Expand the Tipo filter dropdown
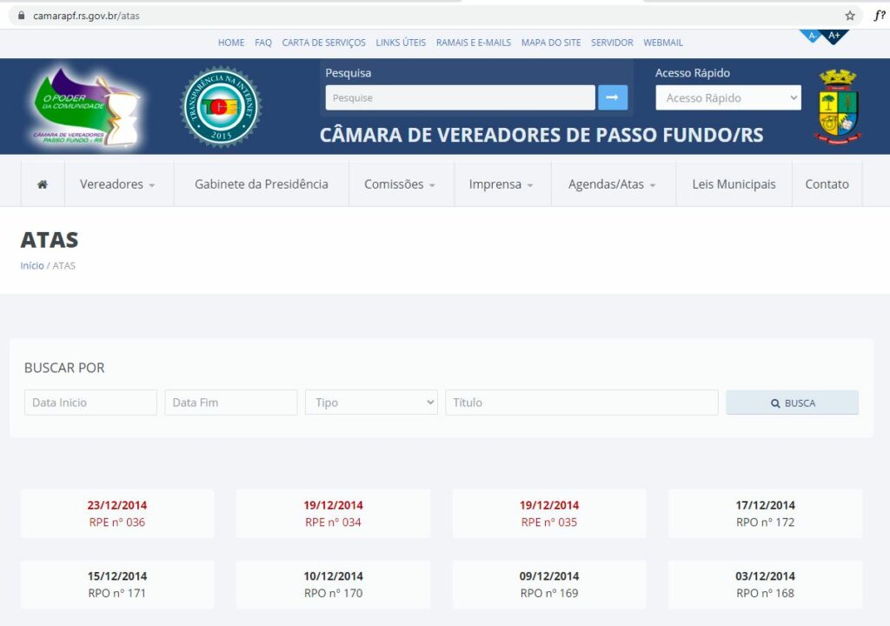Image resolution: width=890 pixels, height=626 pixels. pos(371,403)
